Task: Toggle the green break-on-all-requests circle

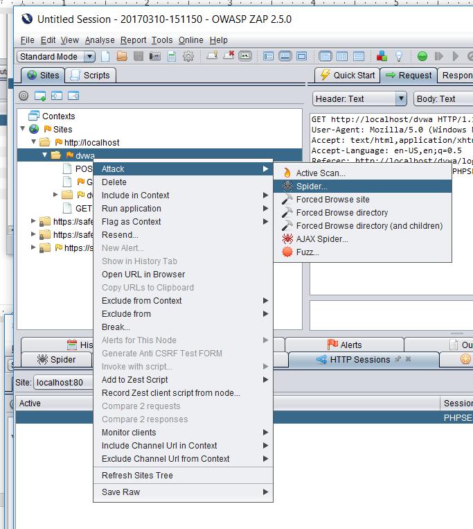Action: point(422,56)
